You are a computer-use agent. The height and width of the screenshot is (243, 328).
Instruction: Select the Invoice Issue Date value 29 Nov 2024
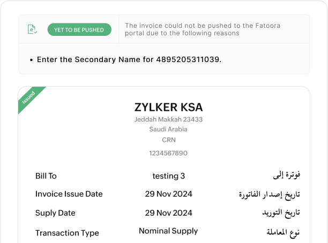pyautogui.click(x=168, y=194)
